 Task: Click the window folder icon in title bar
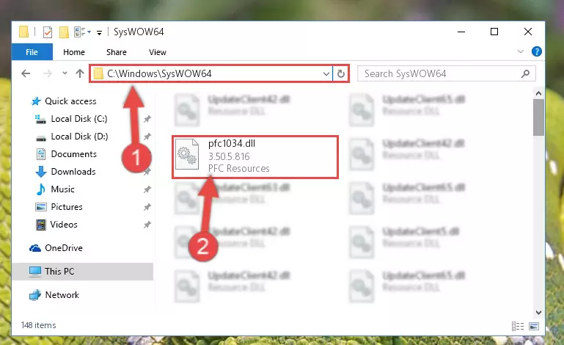click(23, 32)
